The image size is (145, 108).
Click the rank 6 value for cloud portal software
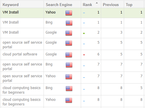point(98,54)
